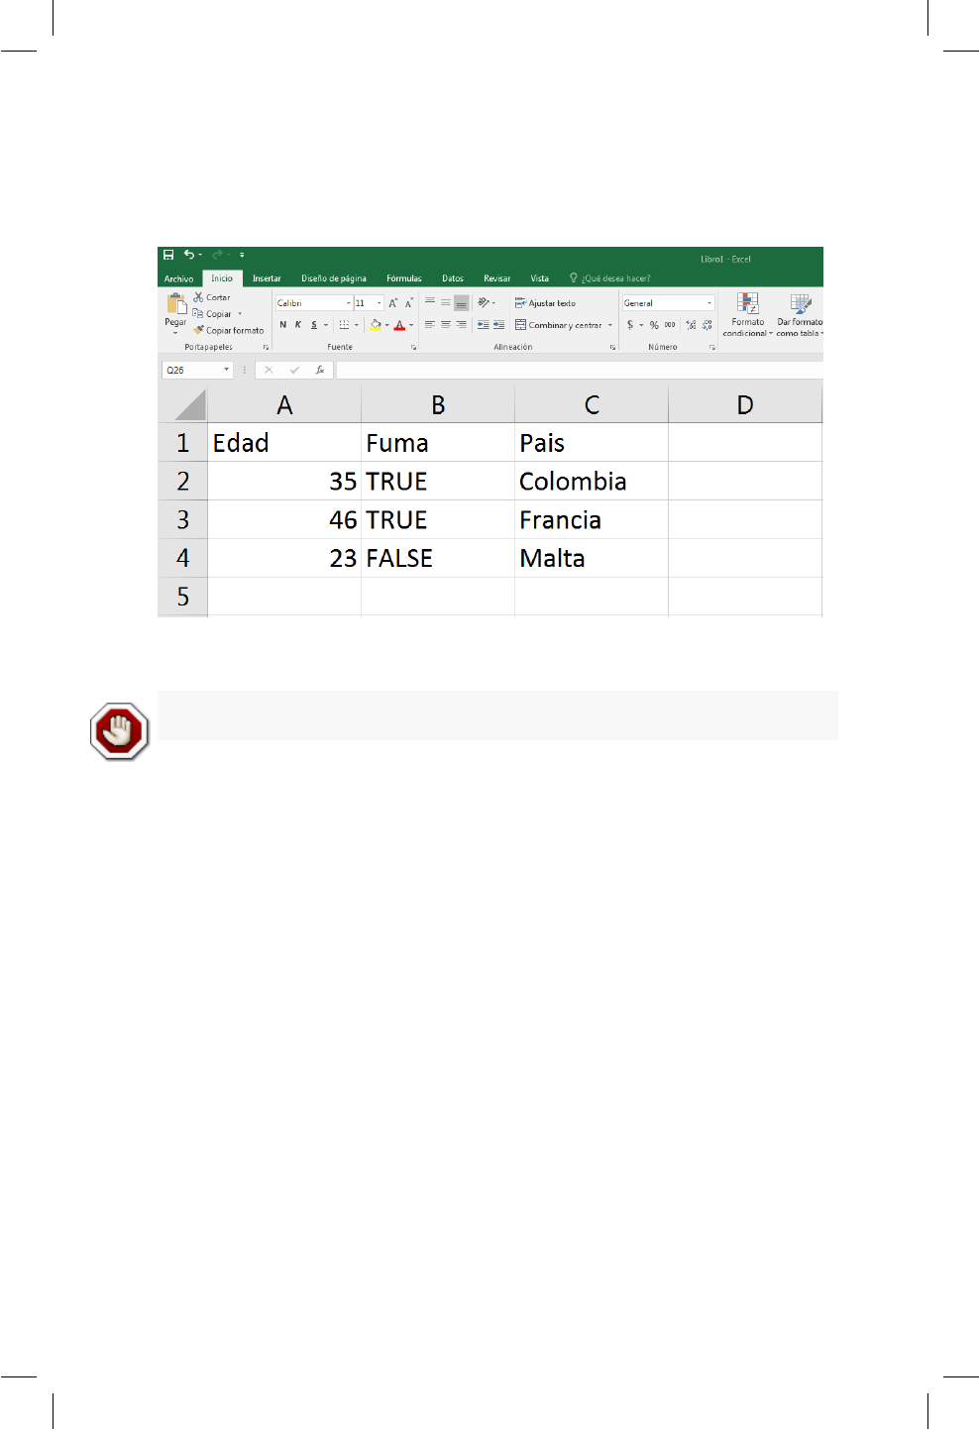This screenshot has width=979, height=1429.
Task: Toggle Ajustar texto wrapping
Action: coord(545,303)
